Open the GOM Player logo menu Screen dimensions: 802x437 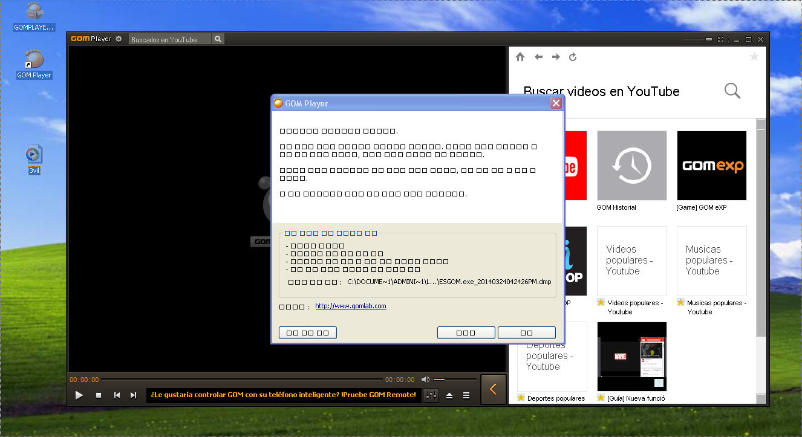[x=91, y=39]
